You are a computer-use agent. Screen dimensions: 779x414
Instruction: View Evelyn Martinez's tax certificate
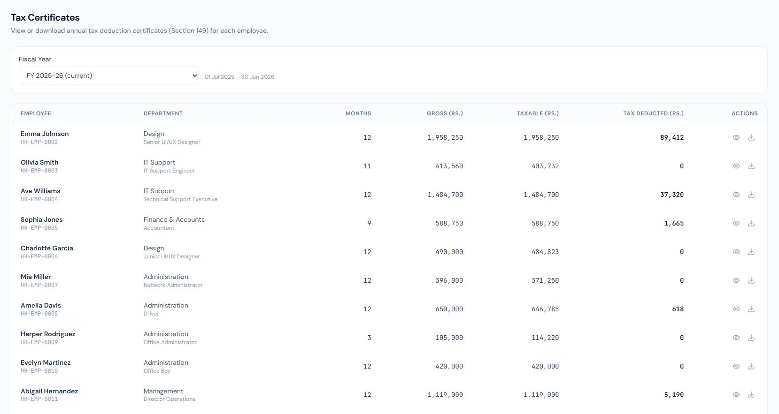736,366
